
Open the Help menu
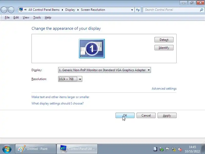48,17
